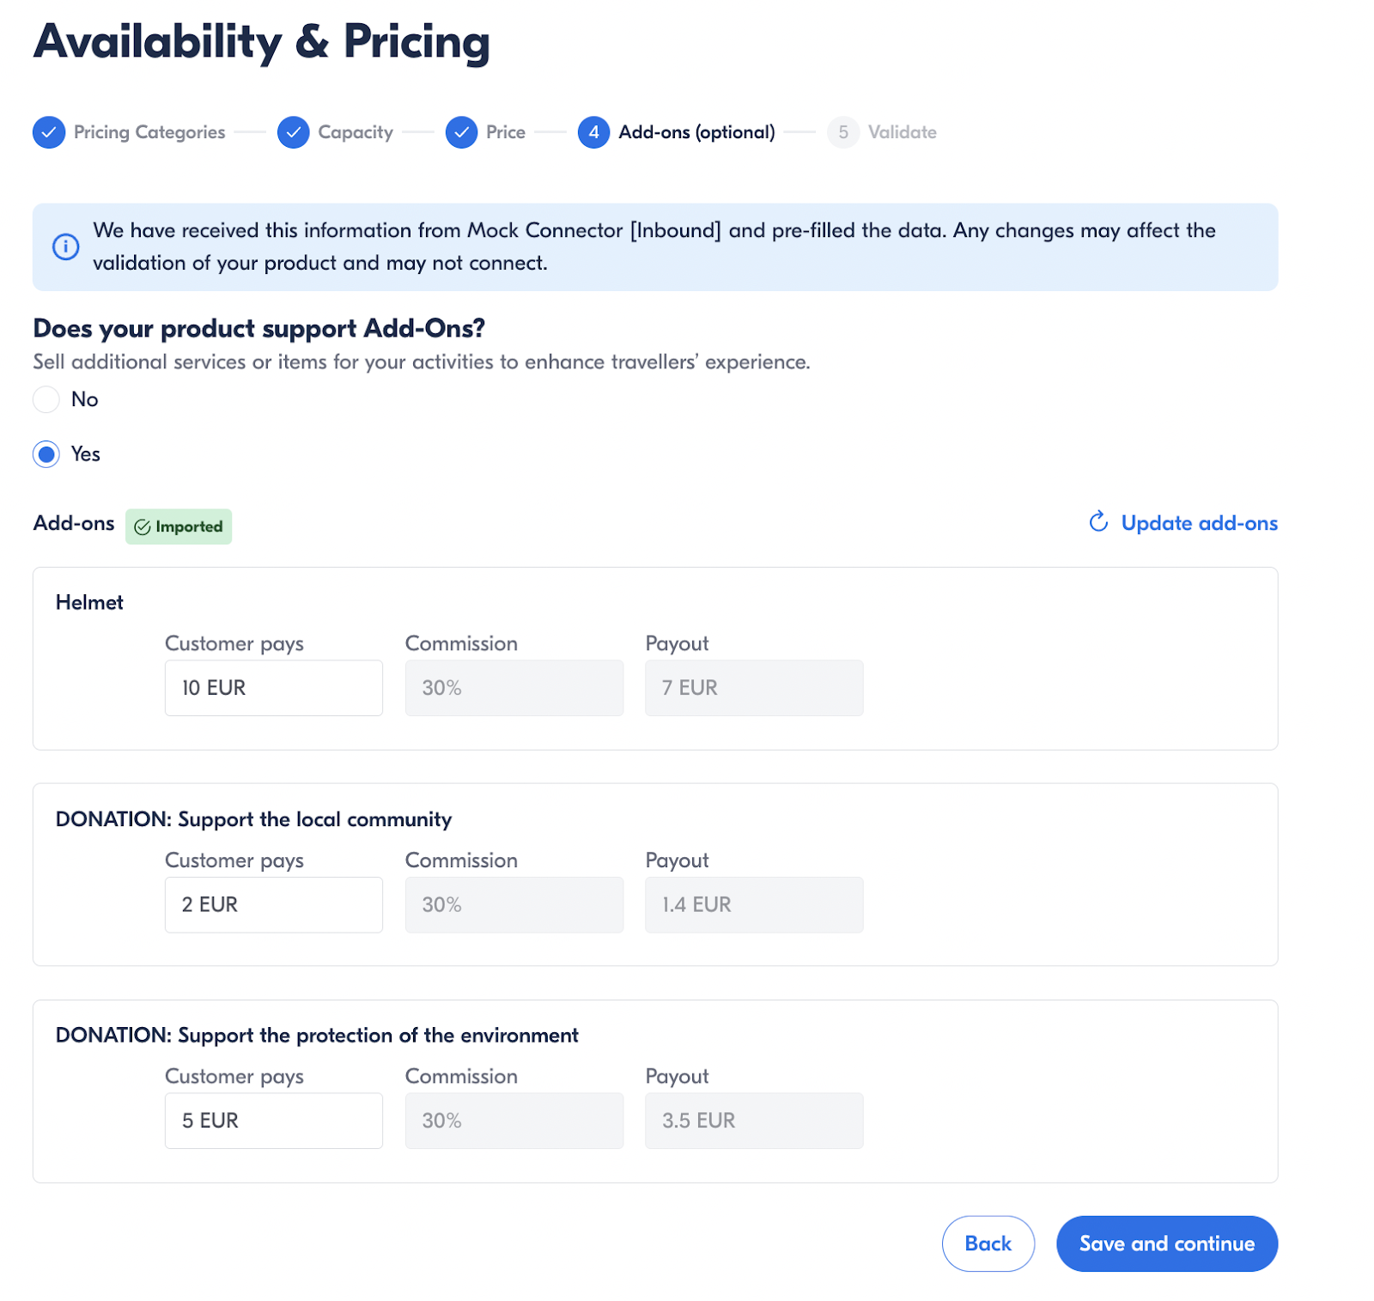
Task: Click the local community donation Commission label
Action: pos(461,860)
